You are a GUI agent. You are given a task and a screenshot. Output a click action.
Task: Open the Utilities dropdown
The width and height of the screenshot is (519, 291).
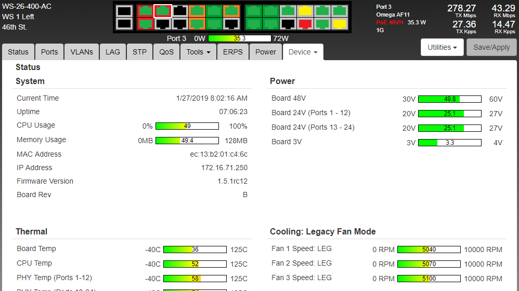[x=442, y=47]
